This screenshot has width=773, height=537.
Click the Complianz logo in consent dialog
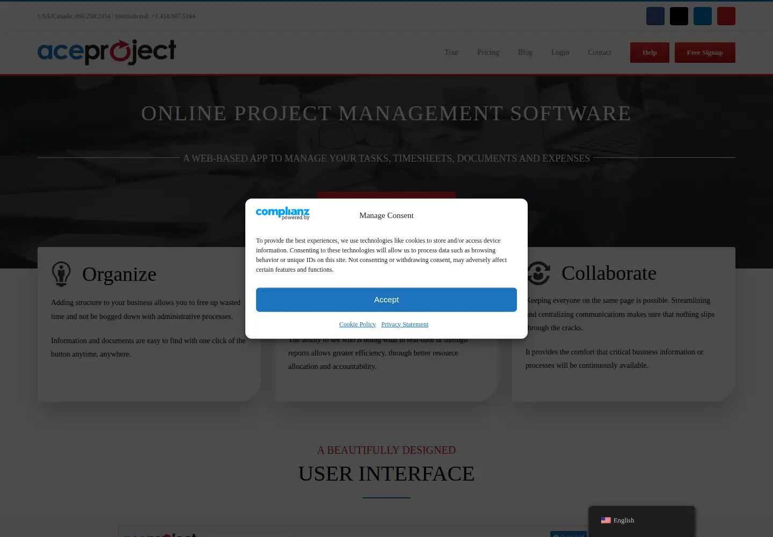[283, 214]
